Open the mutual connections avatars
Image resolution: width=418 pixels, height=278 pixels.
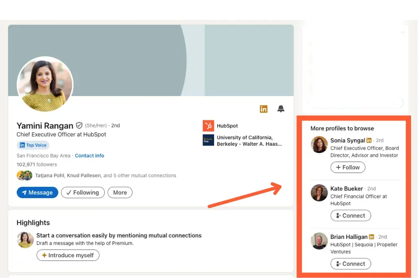[24, 175]
